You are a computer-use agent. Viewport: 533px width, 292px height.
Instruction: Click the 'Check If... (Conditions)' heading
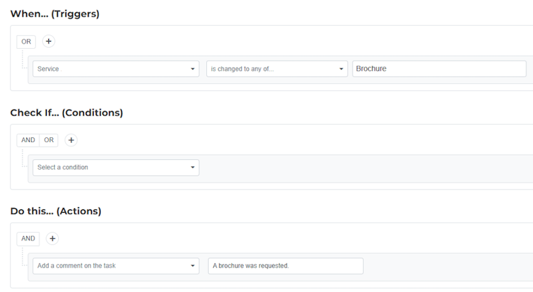[x=67, y=112]
